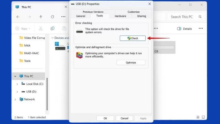Open the Sharing tab
The image size is (220, 124).
[x=141, y=16]
